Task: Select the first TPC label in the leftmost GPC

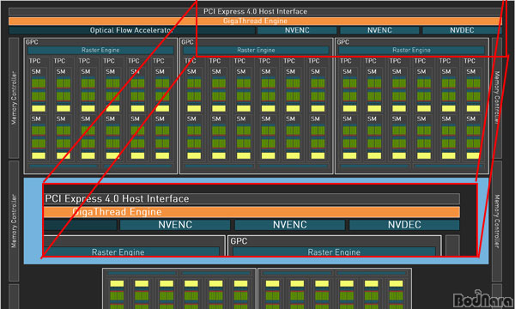Action: (34, 61)
